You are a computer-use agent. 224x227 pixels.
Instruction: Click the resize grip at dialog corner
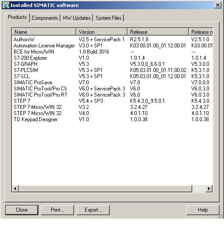(220, 216)
